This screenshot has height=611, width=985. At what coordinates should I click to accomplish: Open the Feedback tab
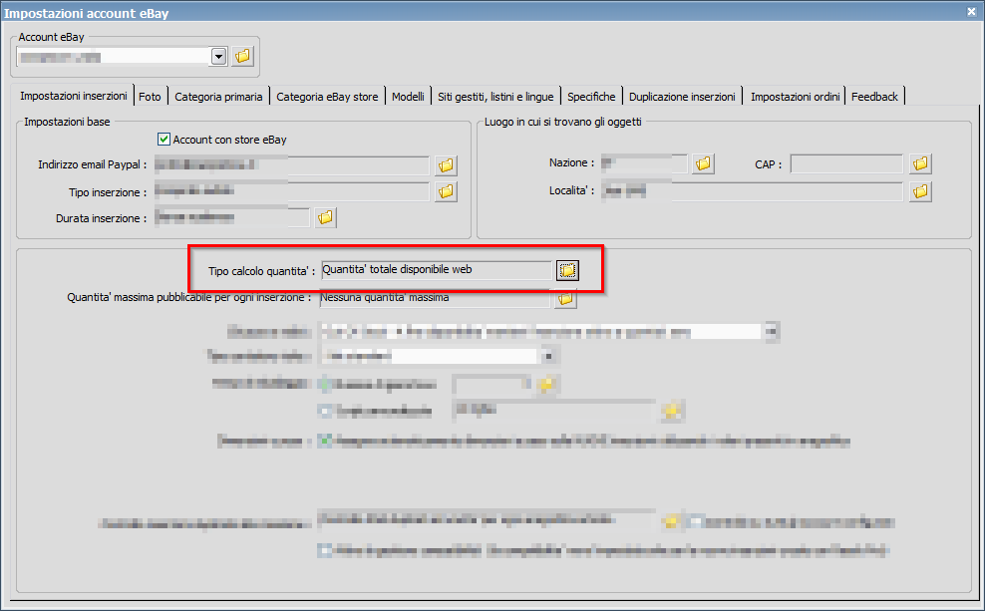pyautogui.click(x=874, y=97)
